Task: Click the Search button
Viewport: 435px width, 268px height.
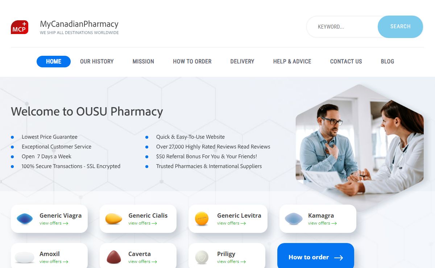Action: click(x=400, y=26)
